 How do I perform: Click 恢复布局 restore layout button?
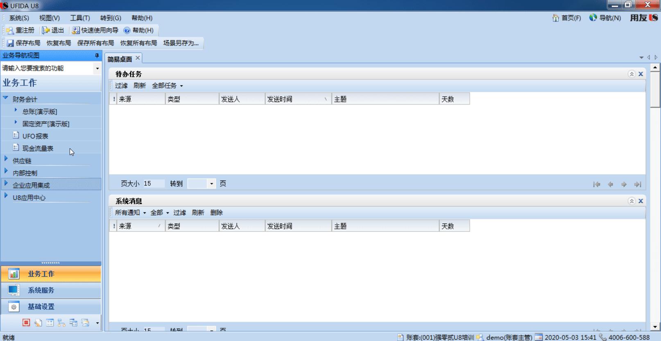click(x=59, y=43)
